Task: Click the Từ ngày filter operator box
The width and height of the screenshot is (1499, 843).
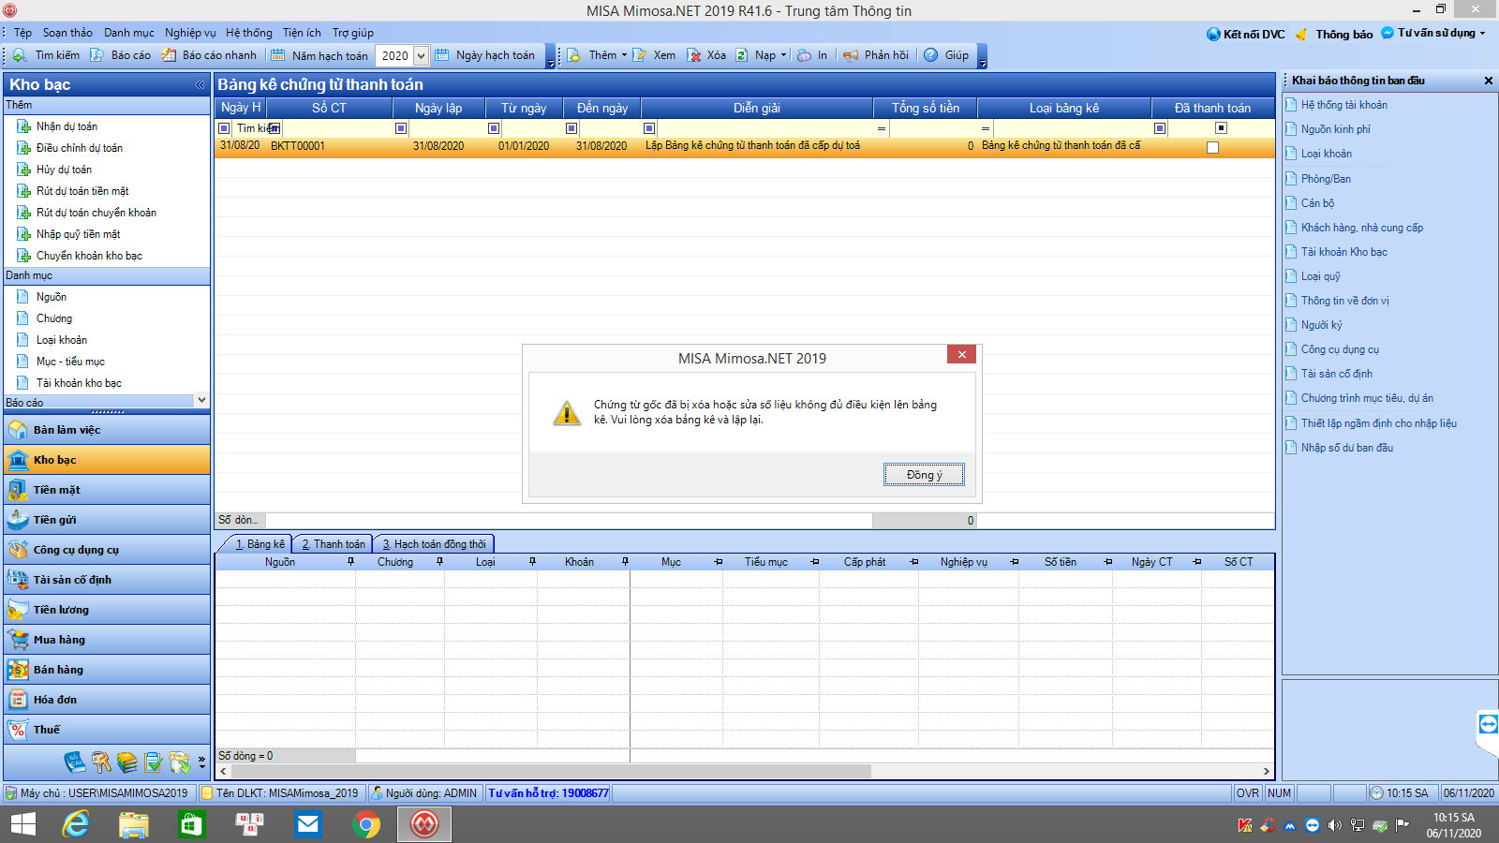Action: tap(494, 128)
